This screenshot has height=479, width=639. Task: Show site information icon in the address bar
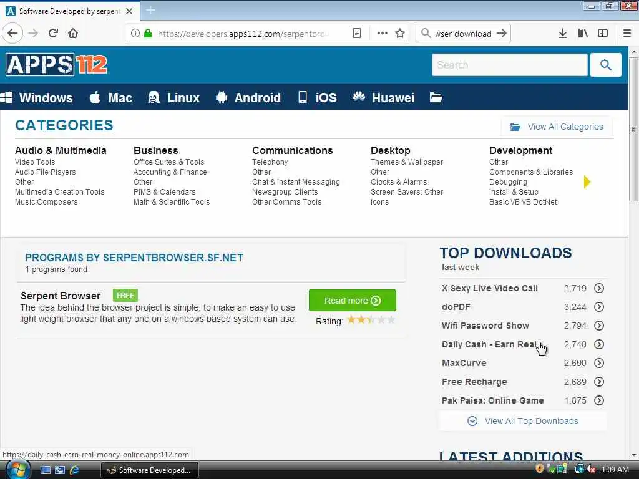tap(135, 34)
